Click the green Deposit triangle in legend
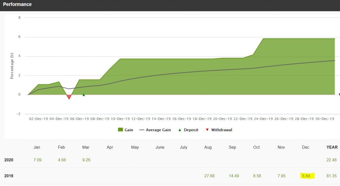Image resolution: width=340 pixels, height=186 pixels. [180, 130]
